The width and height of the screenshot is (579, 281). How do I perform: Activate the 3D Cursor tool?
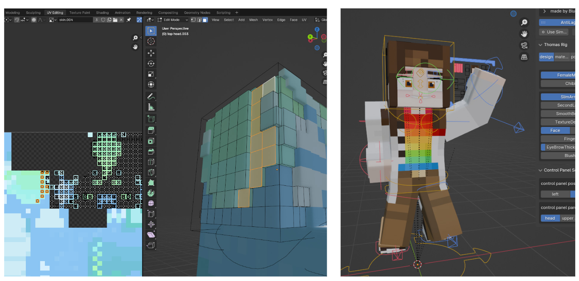pos(151,41)
